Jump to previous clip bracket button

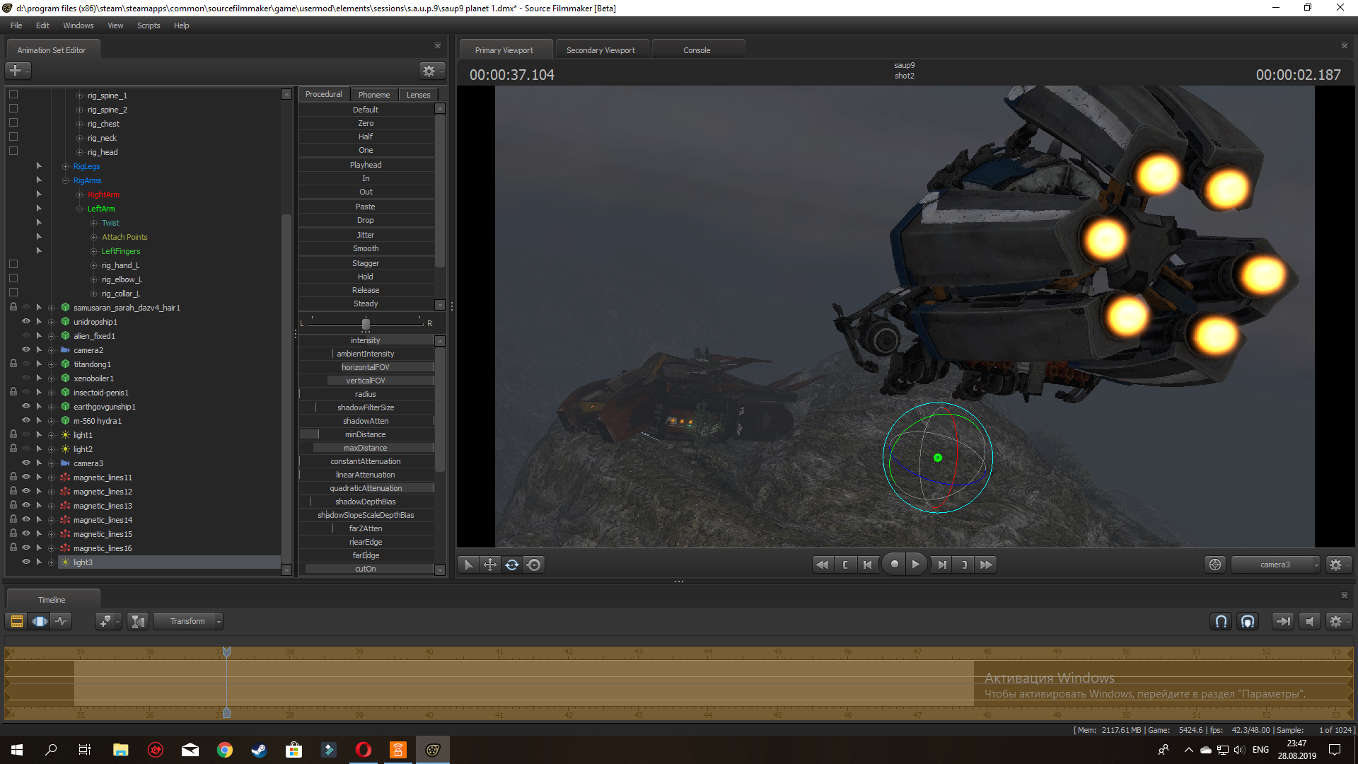(x=845, y=565)
